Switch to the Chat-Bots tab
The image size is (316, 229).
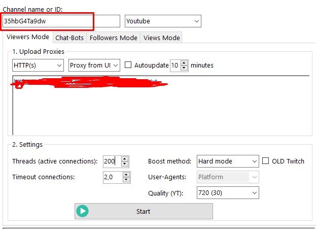tap(70, 38)
